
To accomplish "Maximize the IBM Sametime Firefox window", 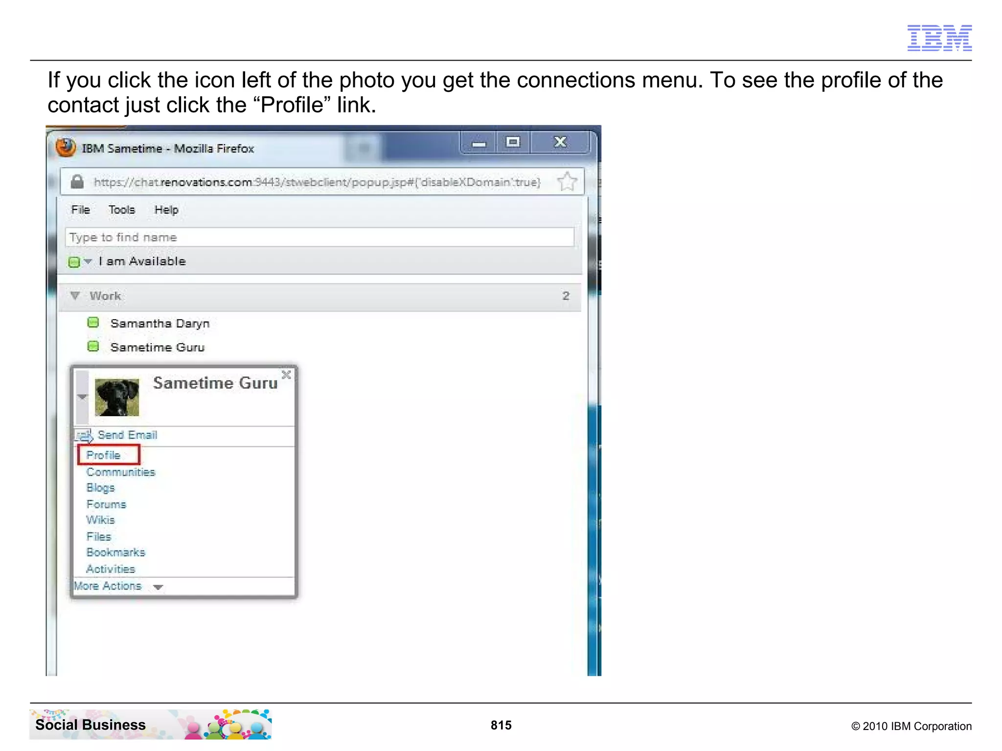I will (x=513, y=142).
